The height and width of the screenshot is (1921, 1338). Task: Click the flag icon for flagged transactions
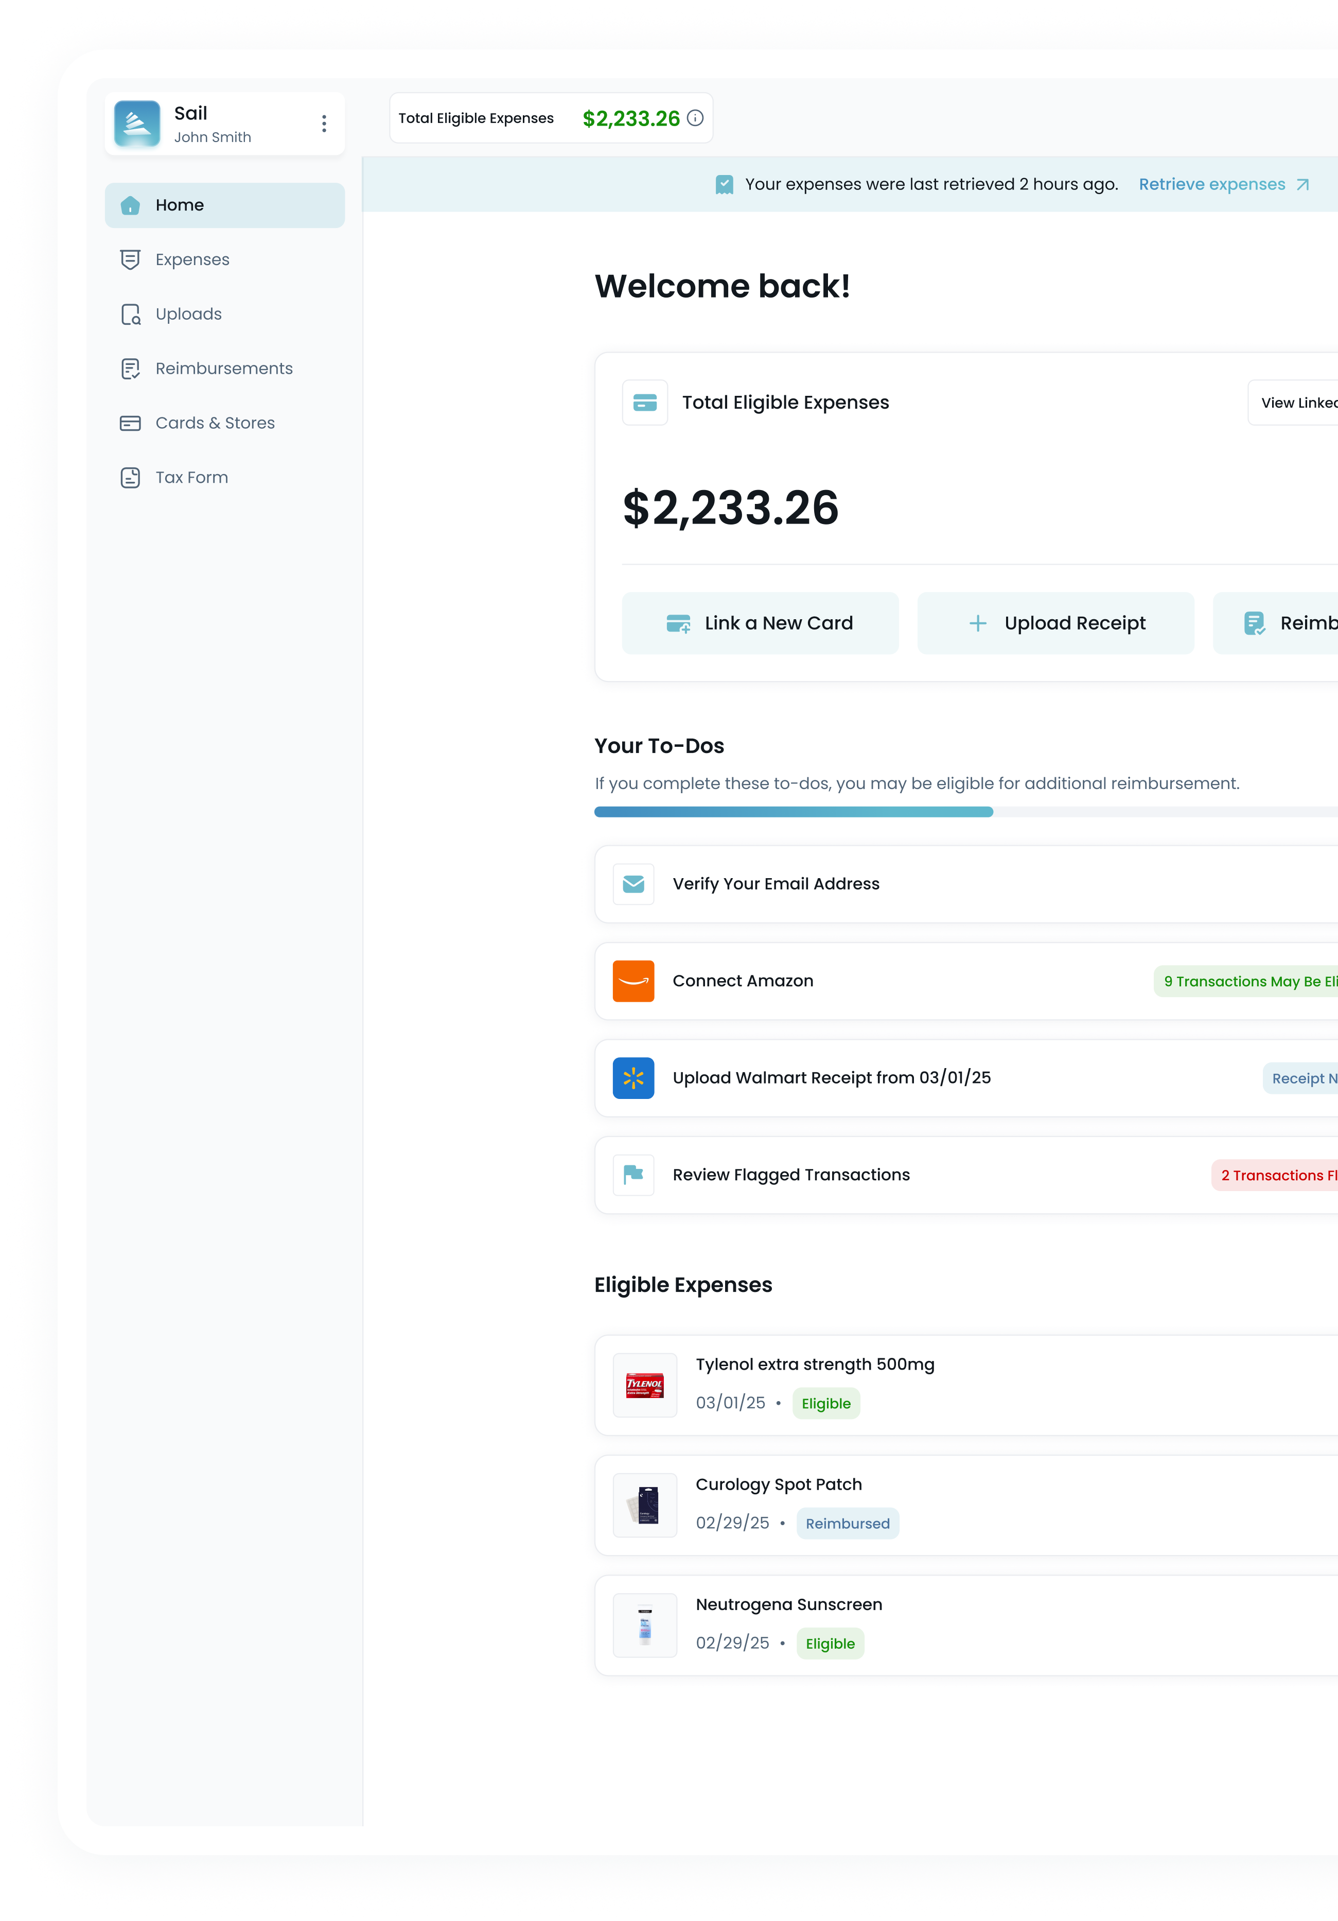click(x=633, y=1175)
